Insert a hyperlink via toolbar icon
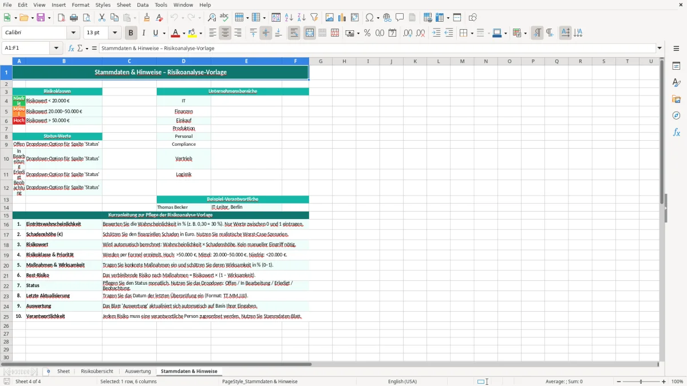Screen dimensions: 687x386 [387, 18]
